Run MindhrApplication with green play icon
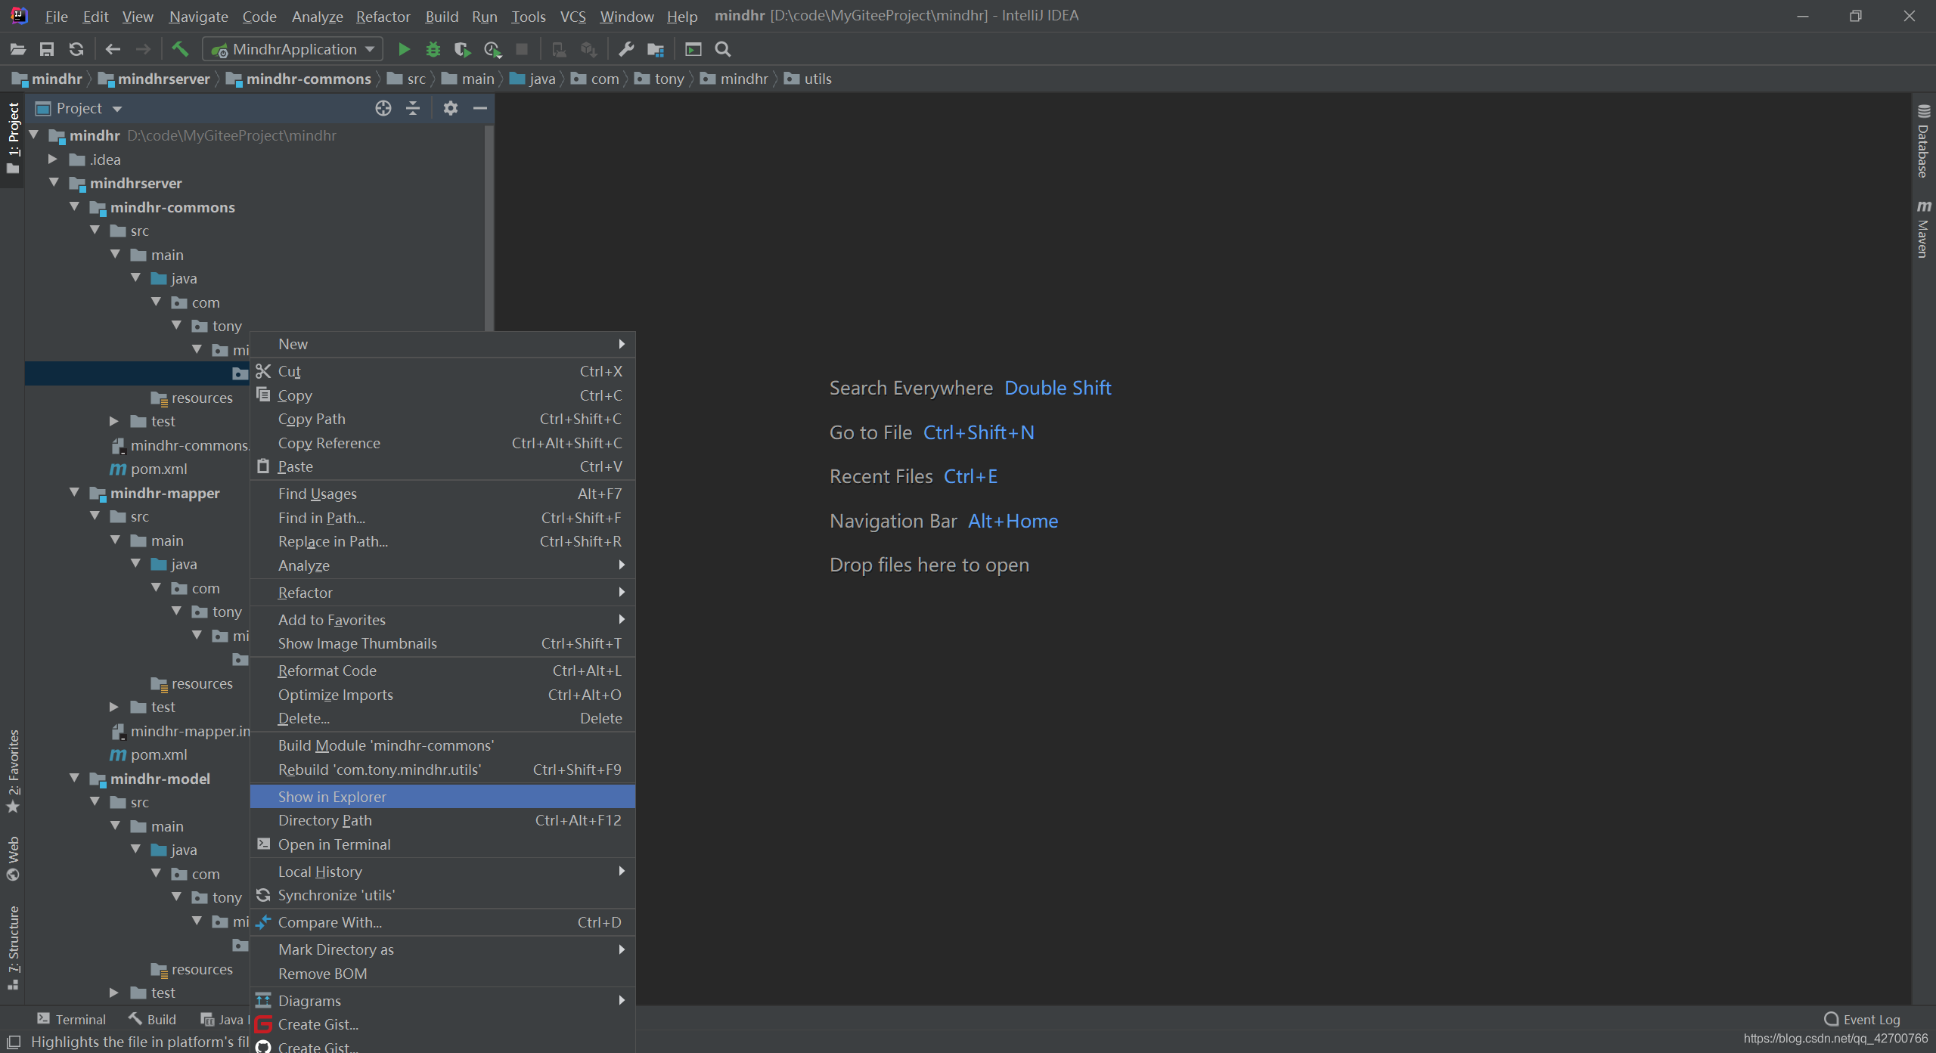This screenshot has width=1936, height=1053. coord(404,49)
